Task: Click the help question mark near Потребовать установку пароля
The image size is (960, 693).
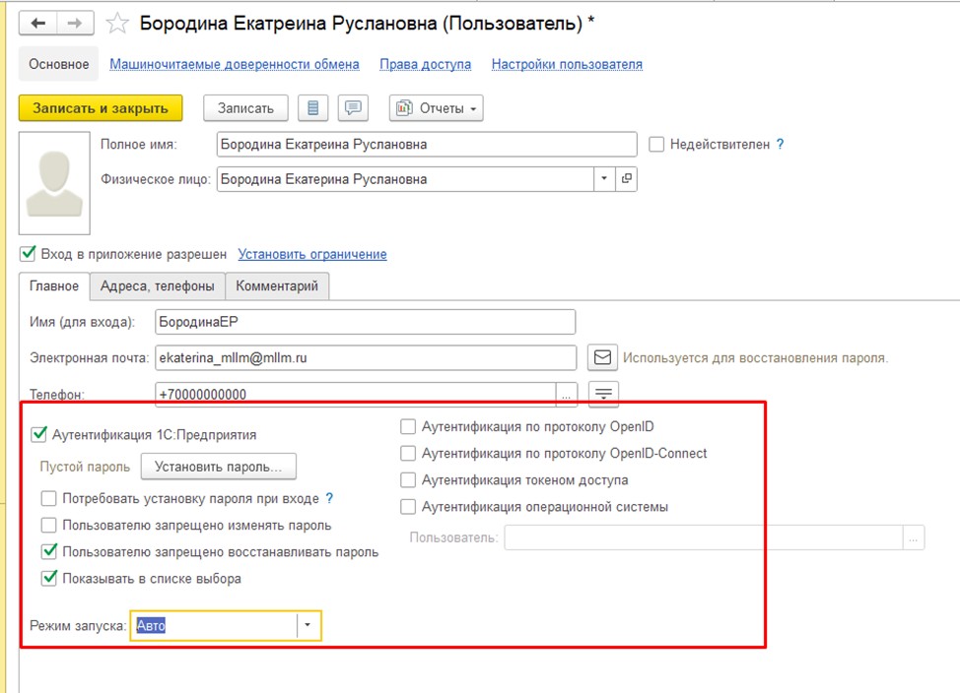Action: click(x=329, y=498)
